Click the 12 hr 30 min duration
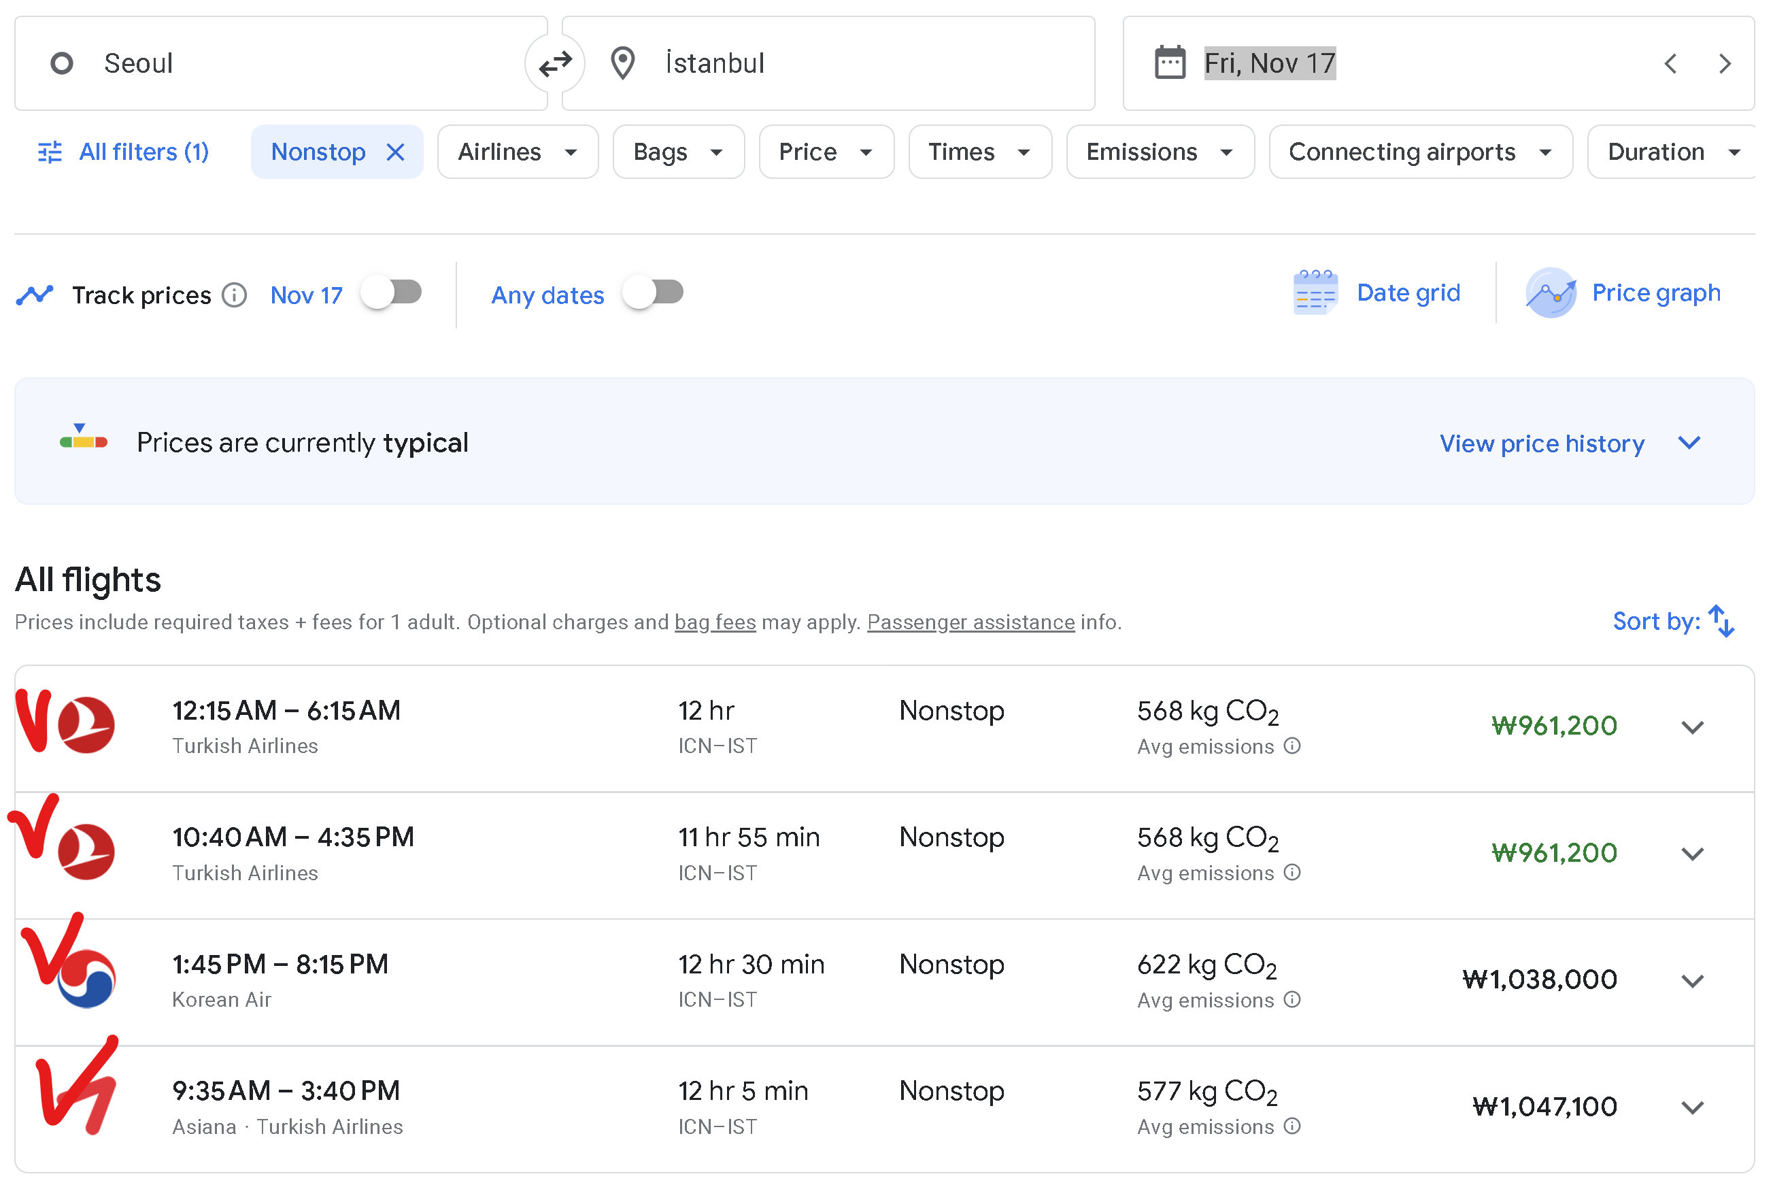Screen dimensions: 1773x1187 point(751,965)
